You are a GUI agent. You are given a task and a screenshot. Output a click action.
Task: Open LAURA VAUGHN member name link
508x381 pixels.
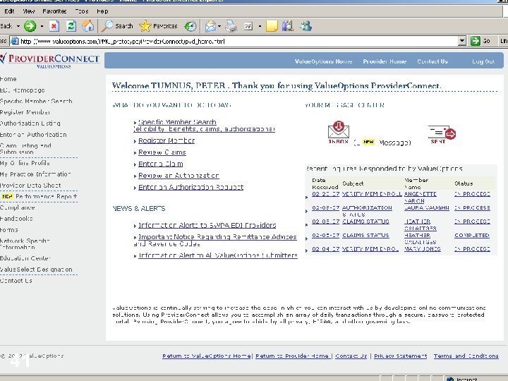(x=427, y=207)
